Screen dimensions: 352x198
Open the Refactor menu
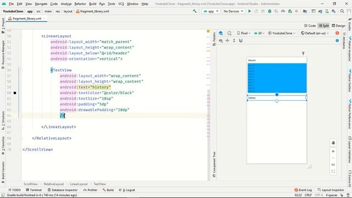(80, 4)
